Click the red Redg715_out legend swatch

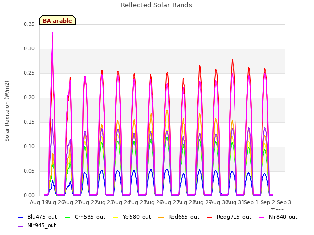tap(209, 217)
